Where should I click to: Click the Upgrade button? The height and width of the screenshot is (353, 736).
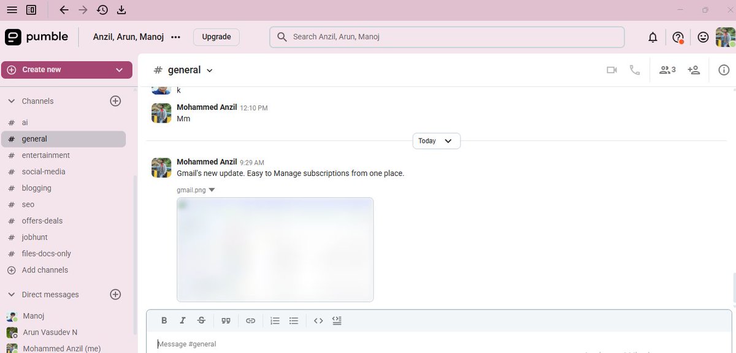[x=217, y=37]
